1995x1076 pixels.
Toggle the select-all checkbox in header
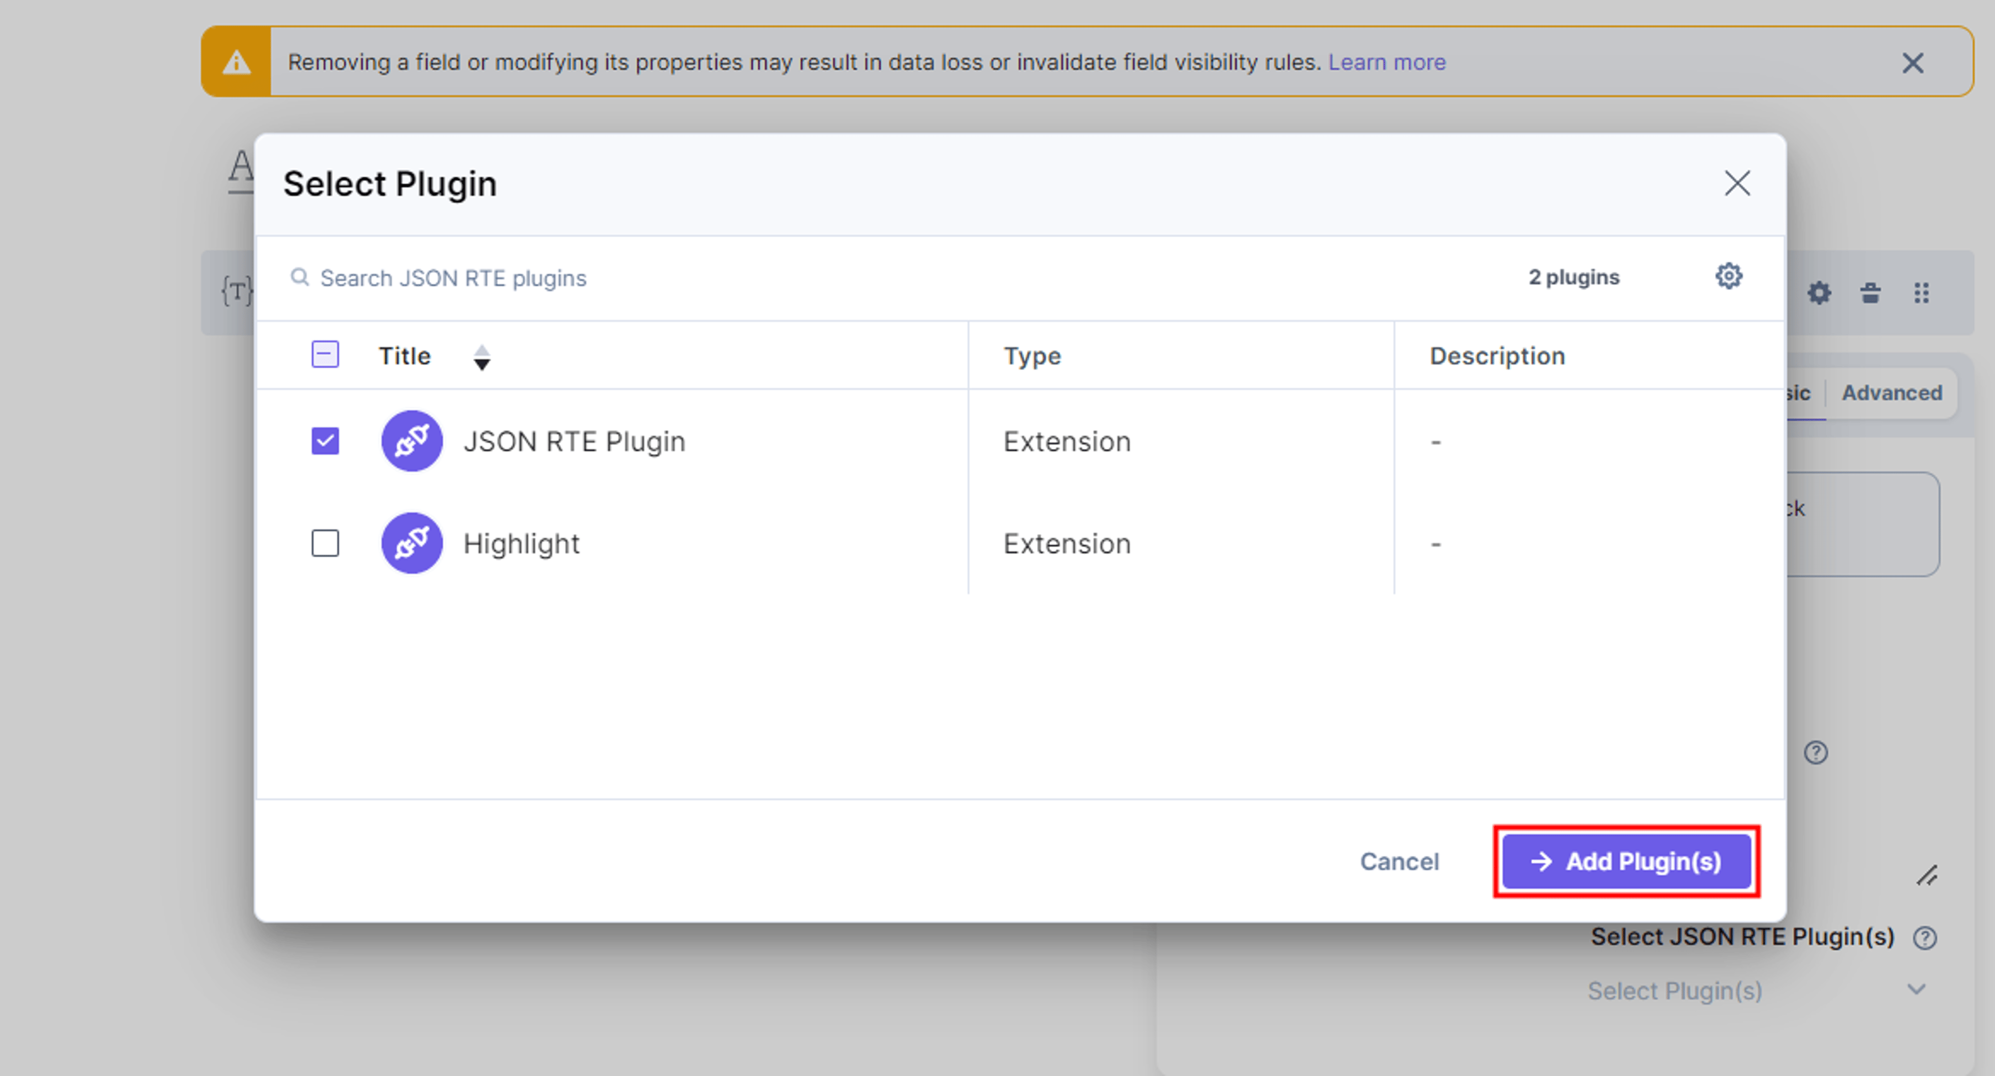pyautogui.click(x=325, y=355)
